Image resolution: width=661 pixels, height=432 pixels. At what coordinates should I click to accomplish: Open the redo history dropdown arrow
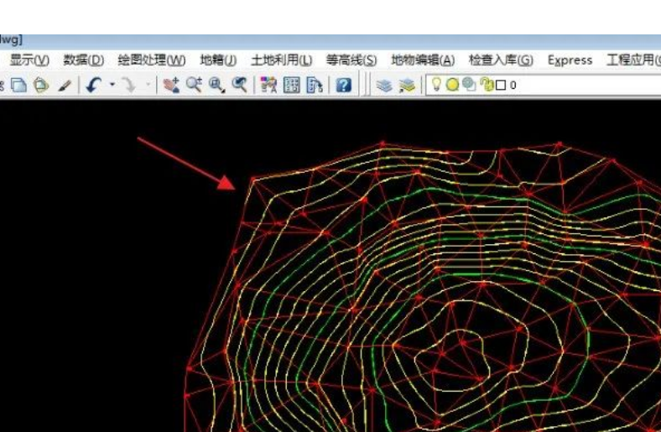point(147,85)
